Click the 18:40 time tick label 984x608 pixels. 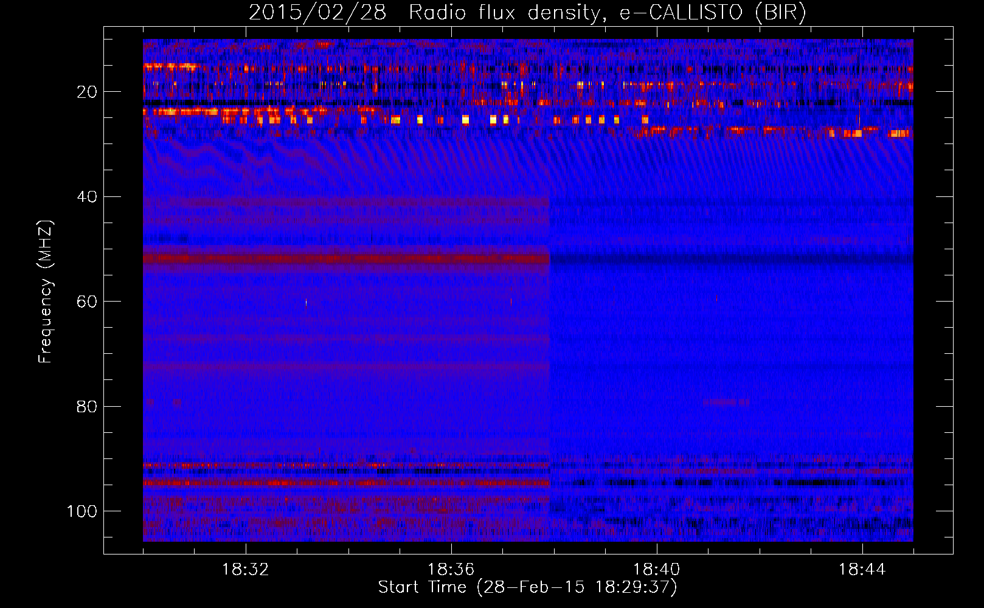click(x=657, y=570)
